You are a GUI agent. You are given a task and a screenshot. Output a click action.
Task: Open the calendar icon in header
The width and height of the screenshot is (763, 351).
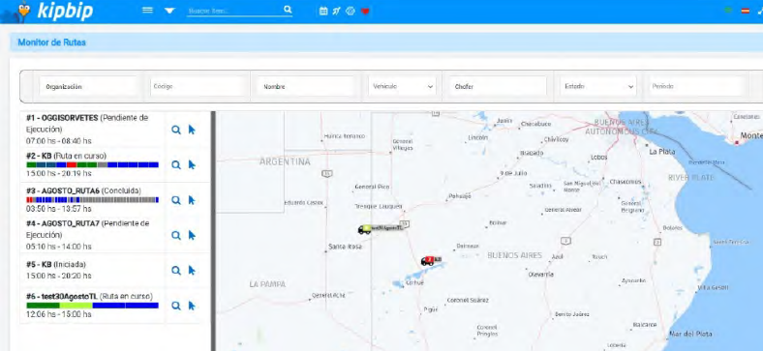(x=323, y=11)
